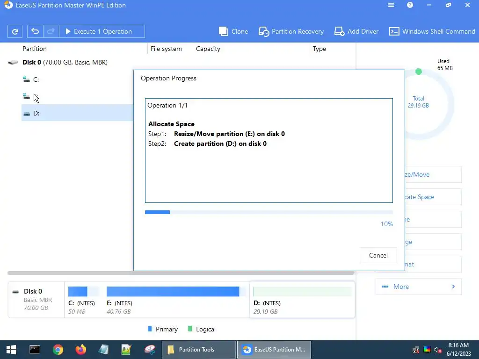Click Execute 1 Operation button

pos(102,31)
